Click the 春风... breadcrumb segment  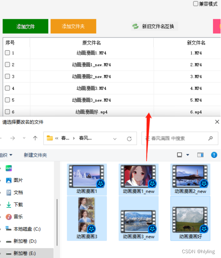coord(85,138)
